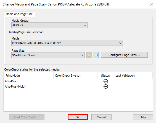The width and height of the screenshot is (156, 123).
Task: Select portrait page orientation icon
Action: coord(89,55)
